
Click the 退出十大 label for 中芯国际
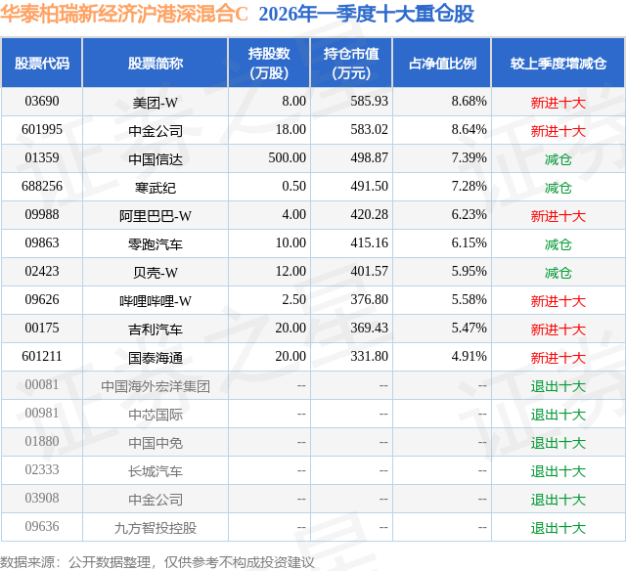coord(559,415)
